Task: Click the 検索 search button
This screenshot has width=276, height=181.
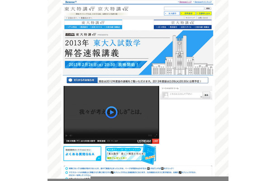Action: point(208,8)
